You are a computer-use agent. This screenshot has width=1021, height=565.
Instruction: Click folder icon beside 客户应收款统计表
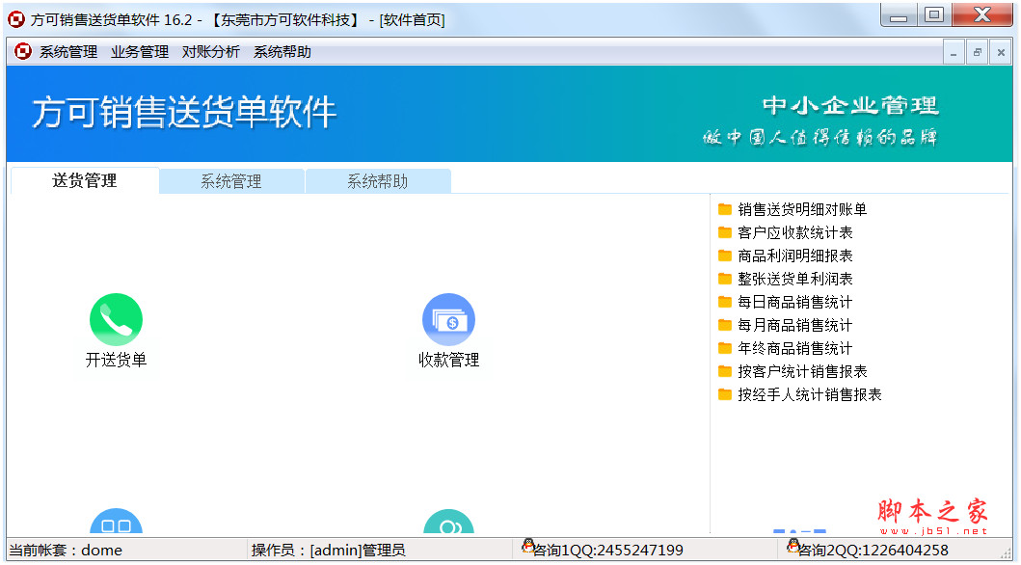point(725,232)
